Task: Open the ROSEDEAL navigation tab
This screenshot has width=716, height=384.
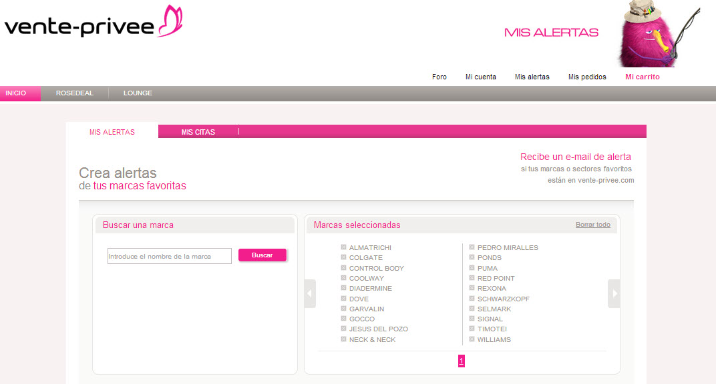Action: tap(74, 93)
